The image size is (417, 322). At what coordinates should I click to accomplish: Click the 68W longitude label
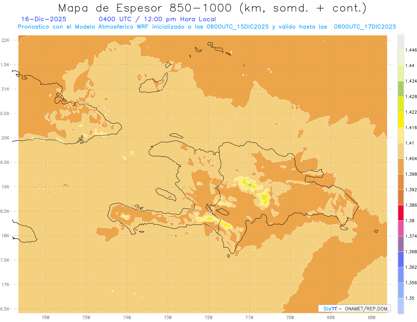[x=371, y=317]
